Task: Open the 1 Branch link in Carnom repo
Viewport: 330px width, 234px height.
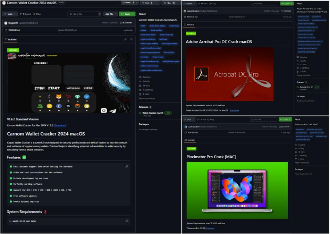Action: (x=25, y=14)
